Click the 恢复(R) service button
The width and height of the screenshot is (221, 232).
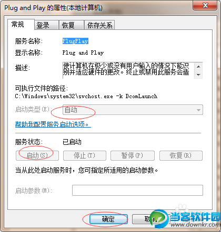[181, 155]
